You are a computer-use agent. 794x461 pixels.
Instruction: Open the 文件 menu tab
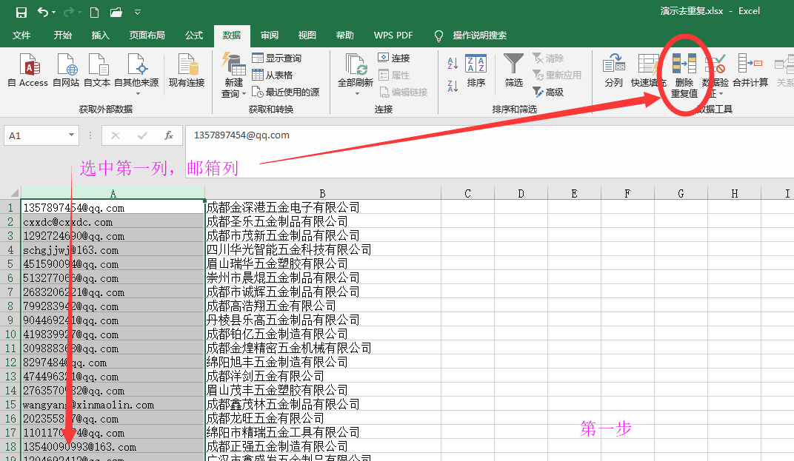[x=21, y=36]
